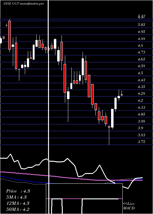Select the 4.43 price axis label
Screen dimensions: 153x214
pos(141,80)
